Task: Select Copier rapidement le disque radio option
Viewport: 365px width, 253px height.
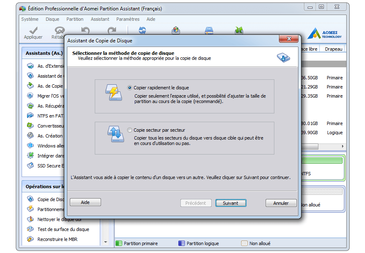Action: (x=130, y=88)
